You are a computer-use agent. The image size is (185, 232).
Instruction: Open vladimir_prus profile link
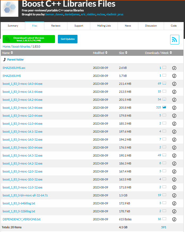115,14
